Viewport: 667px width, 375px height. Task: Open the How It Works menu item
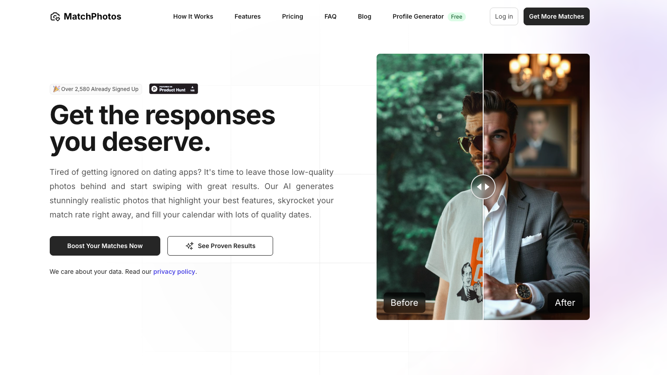tap(193, 16)
